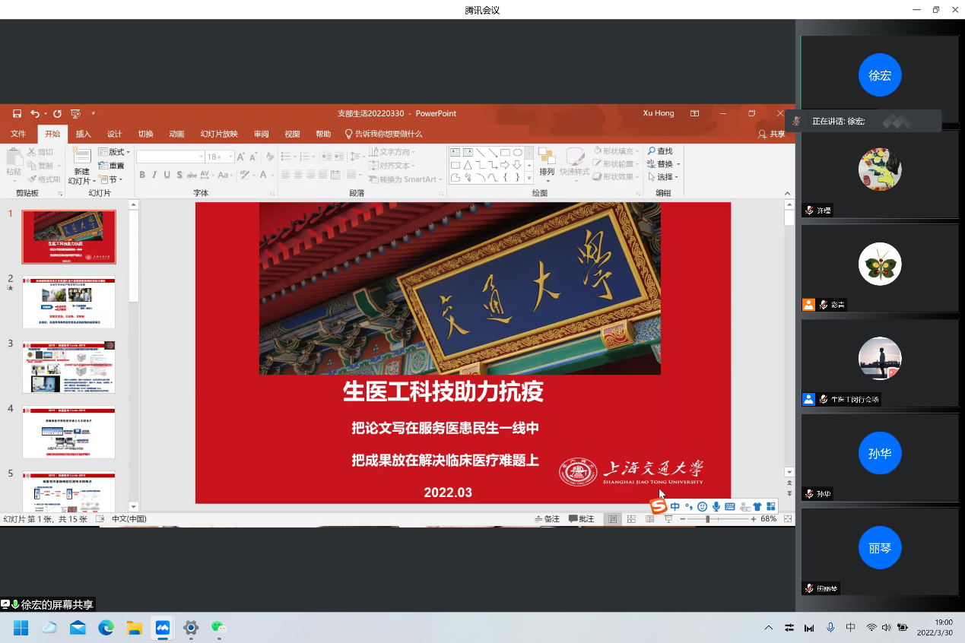This screenshot has width=965, height=643.
Task: Toggle Sogou voice input microphone
Action: tap(716, 506)
